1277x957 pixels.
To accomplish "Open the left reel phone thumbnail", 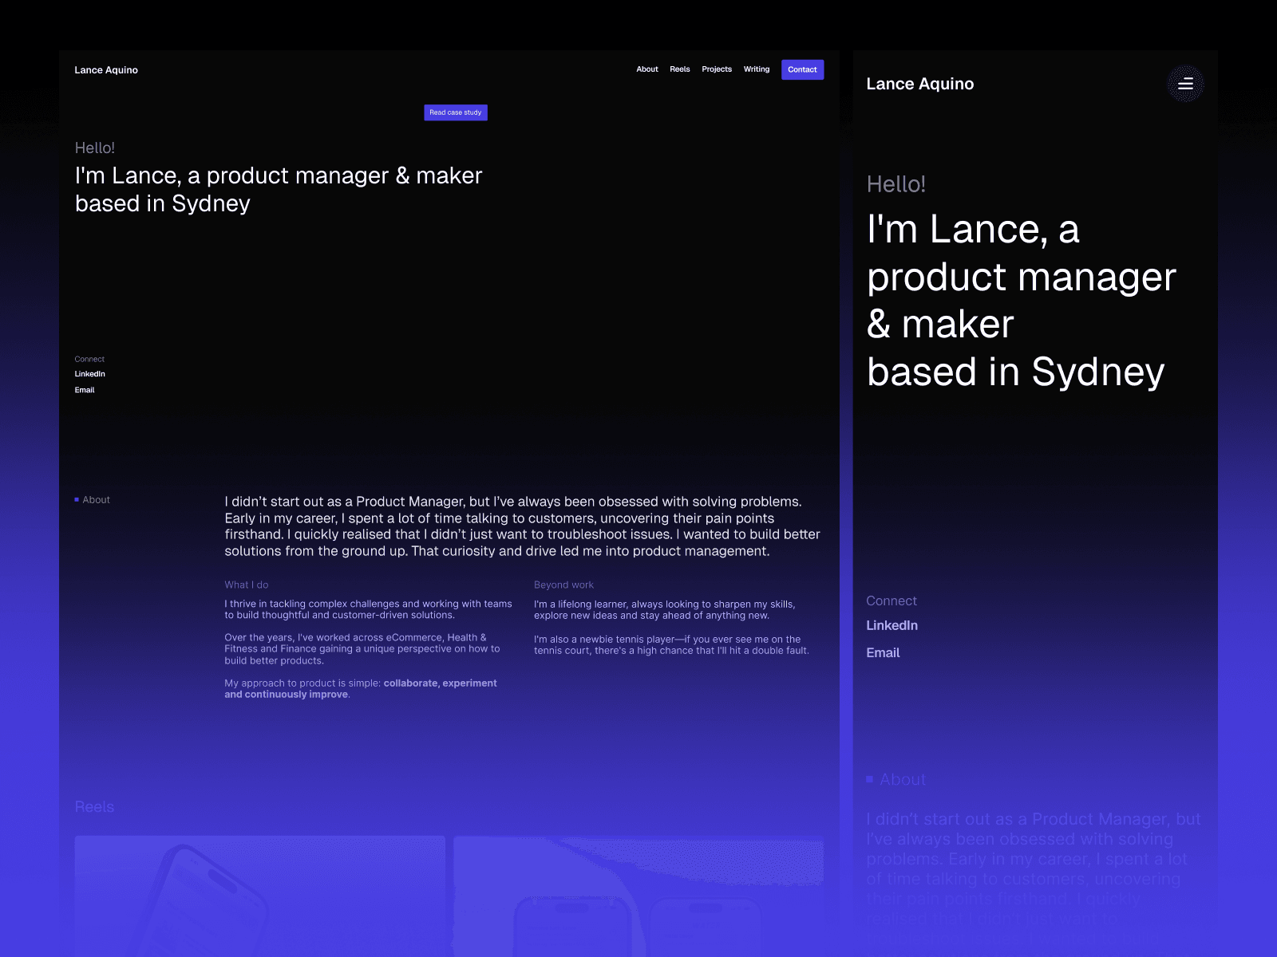I will (x=260, y=896).
